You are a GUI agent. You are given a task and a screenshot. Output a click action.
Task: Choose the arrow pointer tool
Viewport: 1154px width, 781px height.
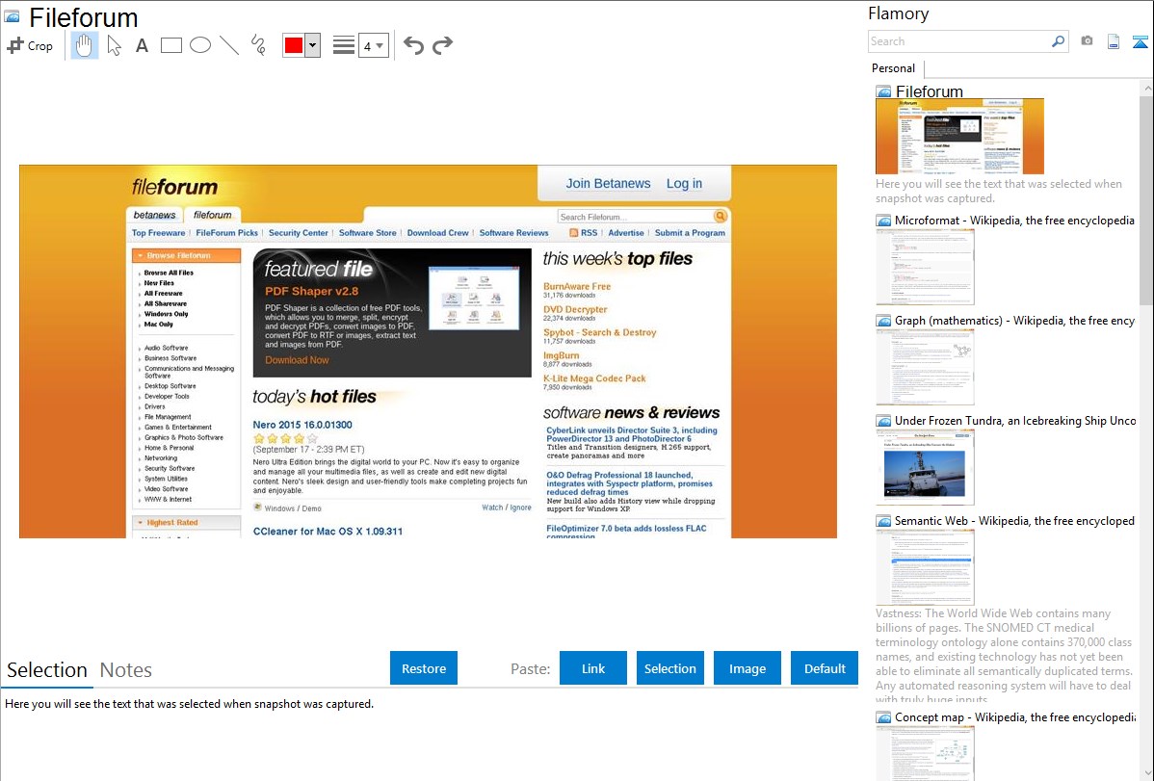click(114, 45)
